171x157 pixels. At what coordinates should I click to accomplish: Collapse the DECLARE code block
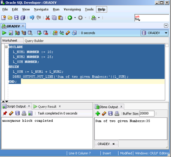tap(6, 47)
